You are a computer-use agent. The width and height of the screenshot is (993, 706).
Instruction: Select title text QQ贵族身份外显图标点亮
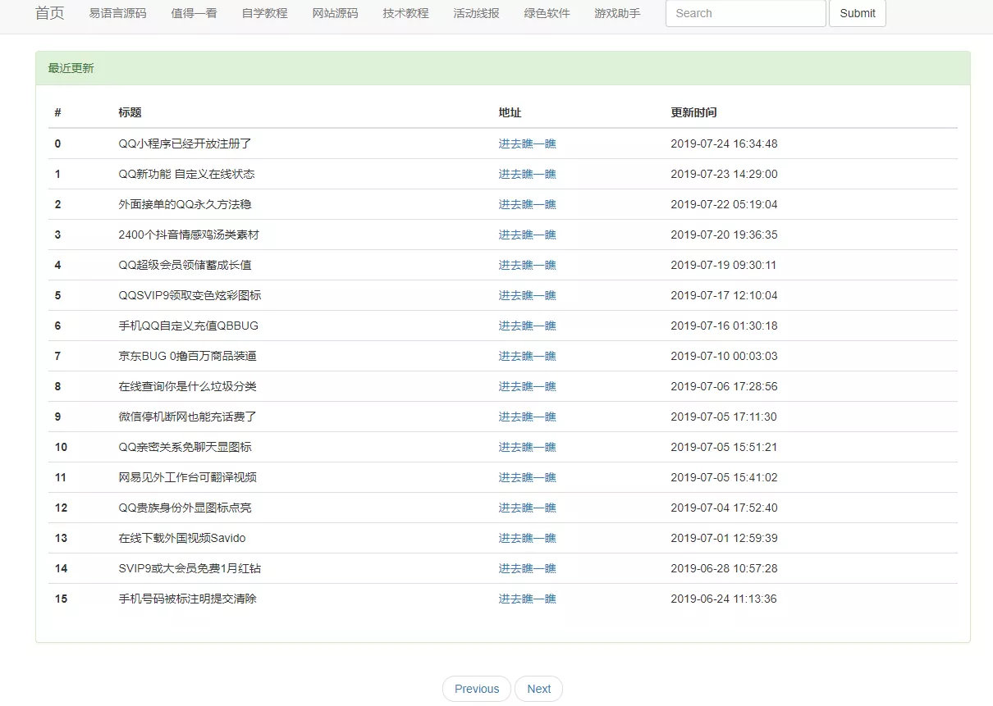pyautogui.click(x=185, y=508)
